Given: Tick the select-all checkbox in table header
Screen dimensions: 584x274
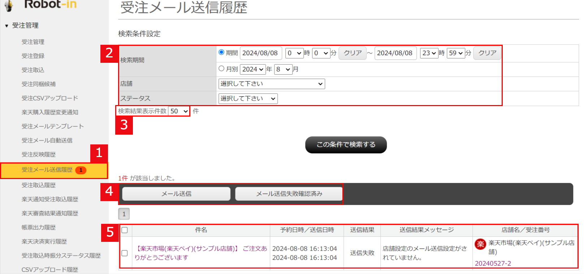Looking at the screenshot, I should (125, 230).
